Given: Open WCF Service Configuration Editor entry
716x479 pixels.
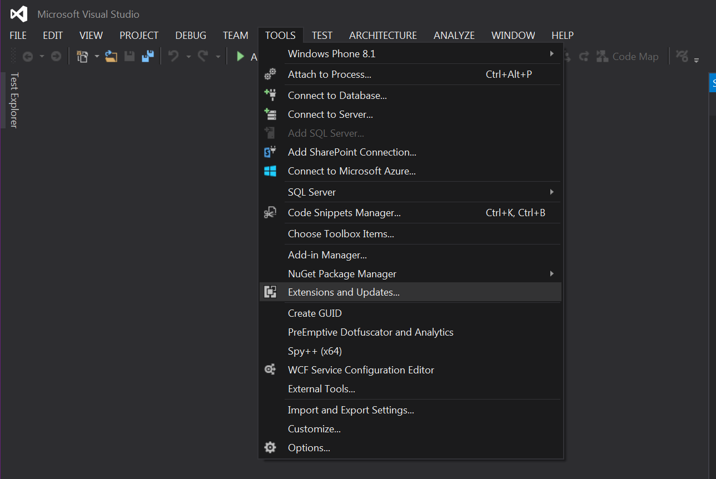Looking at the screenshot, I should click(x=410, y=370).
